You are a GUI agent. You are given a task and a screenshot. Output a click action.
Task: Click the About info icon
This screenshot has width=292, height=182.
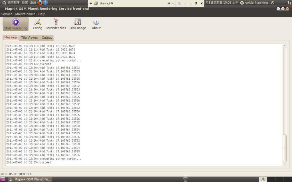tap(96, 22)
